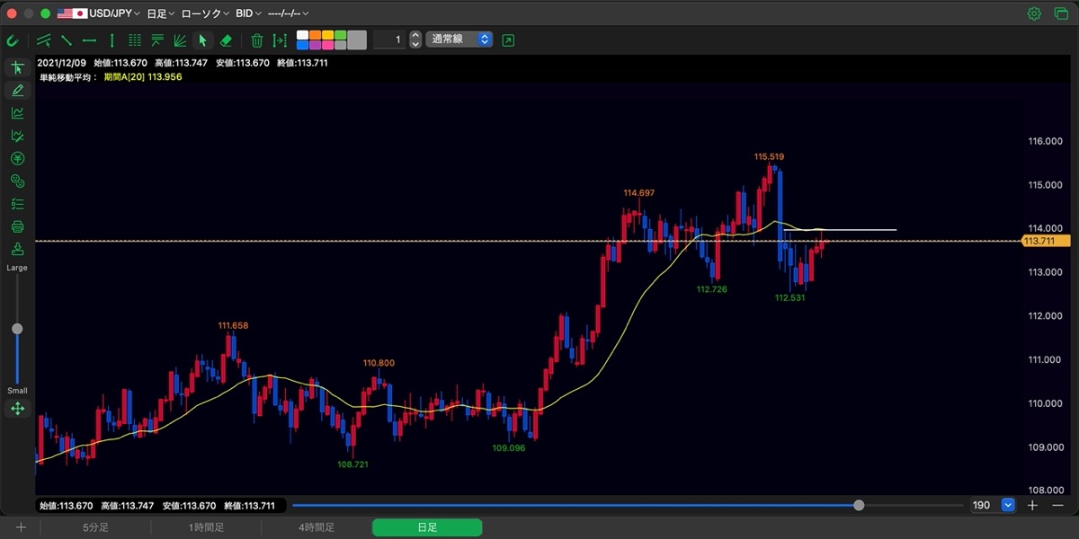
Task: Click the horizontal chart scroll slider handle
Action: click(859, 505)
